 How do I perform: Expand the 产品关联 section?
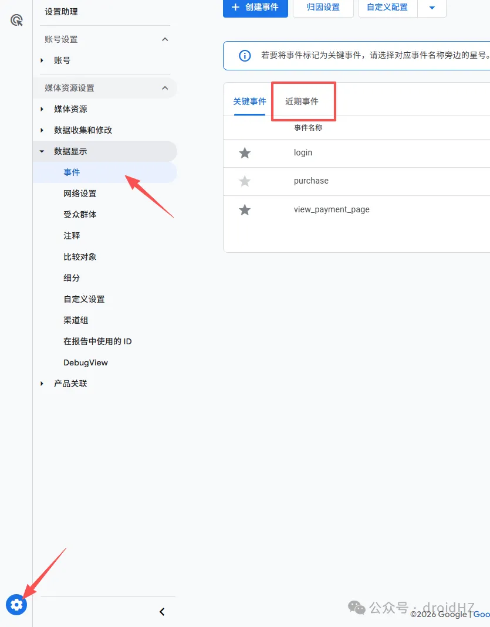click(41, 384)
